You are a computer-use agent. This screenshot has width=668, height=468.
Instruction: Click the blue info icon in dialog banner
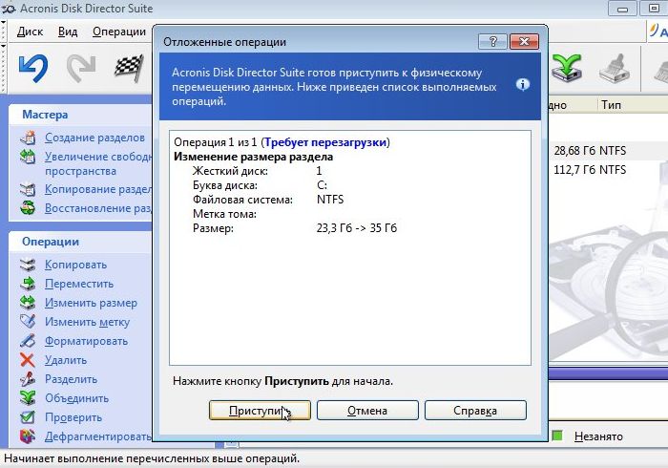click(x=523, y=85)
